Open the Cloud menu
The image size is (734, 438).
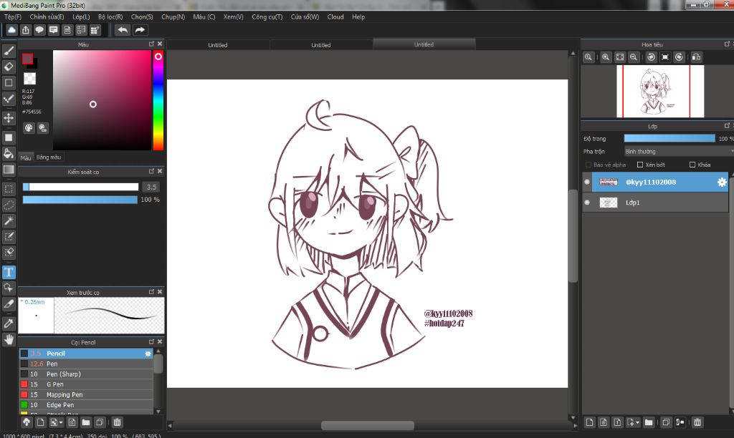tap(335, 17)
